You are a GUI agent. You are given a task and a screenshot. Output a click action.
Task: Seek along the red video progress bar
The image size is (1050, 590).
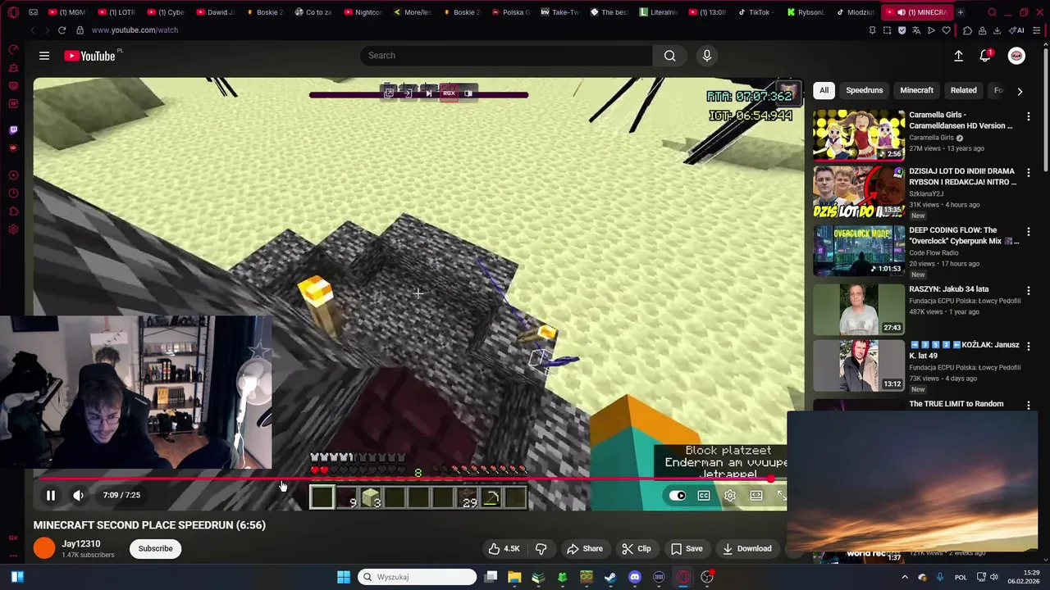(x=410, y=479)
